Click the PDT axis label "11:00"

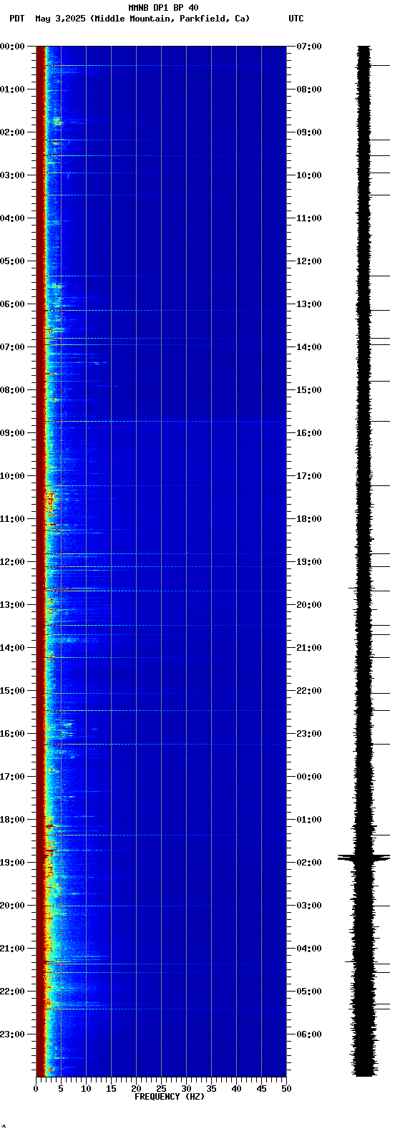[x=12, y=519]
